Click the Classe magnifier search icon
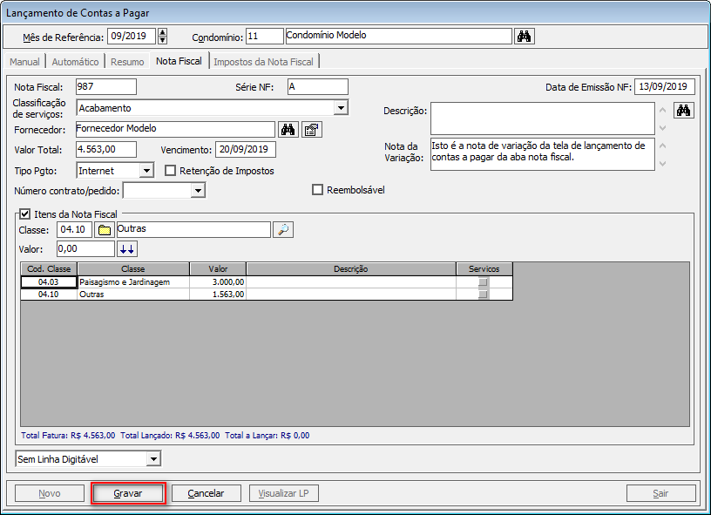 [x=283, y=230]
